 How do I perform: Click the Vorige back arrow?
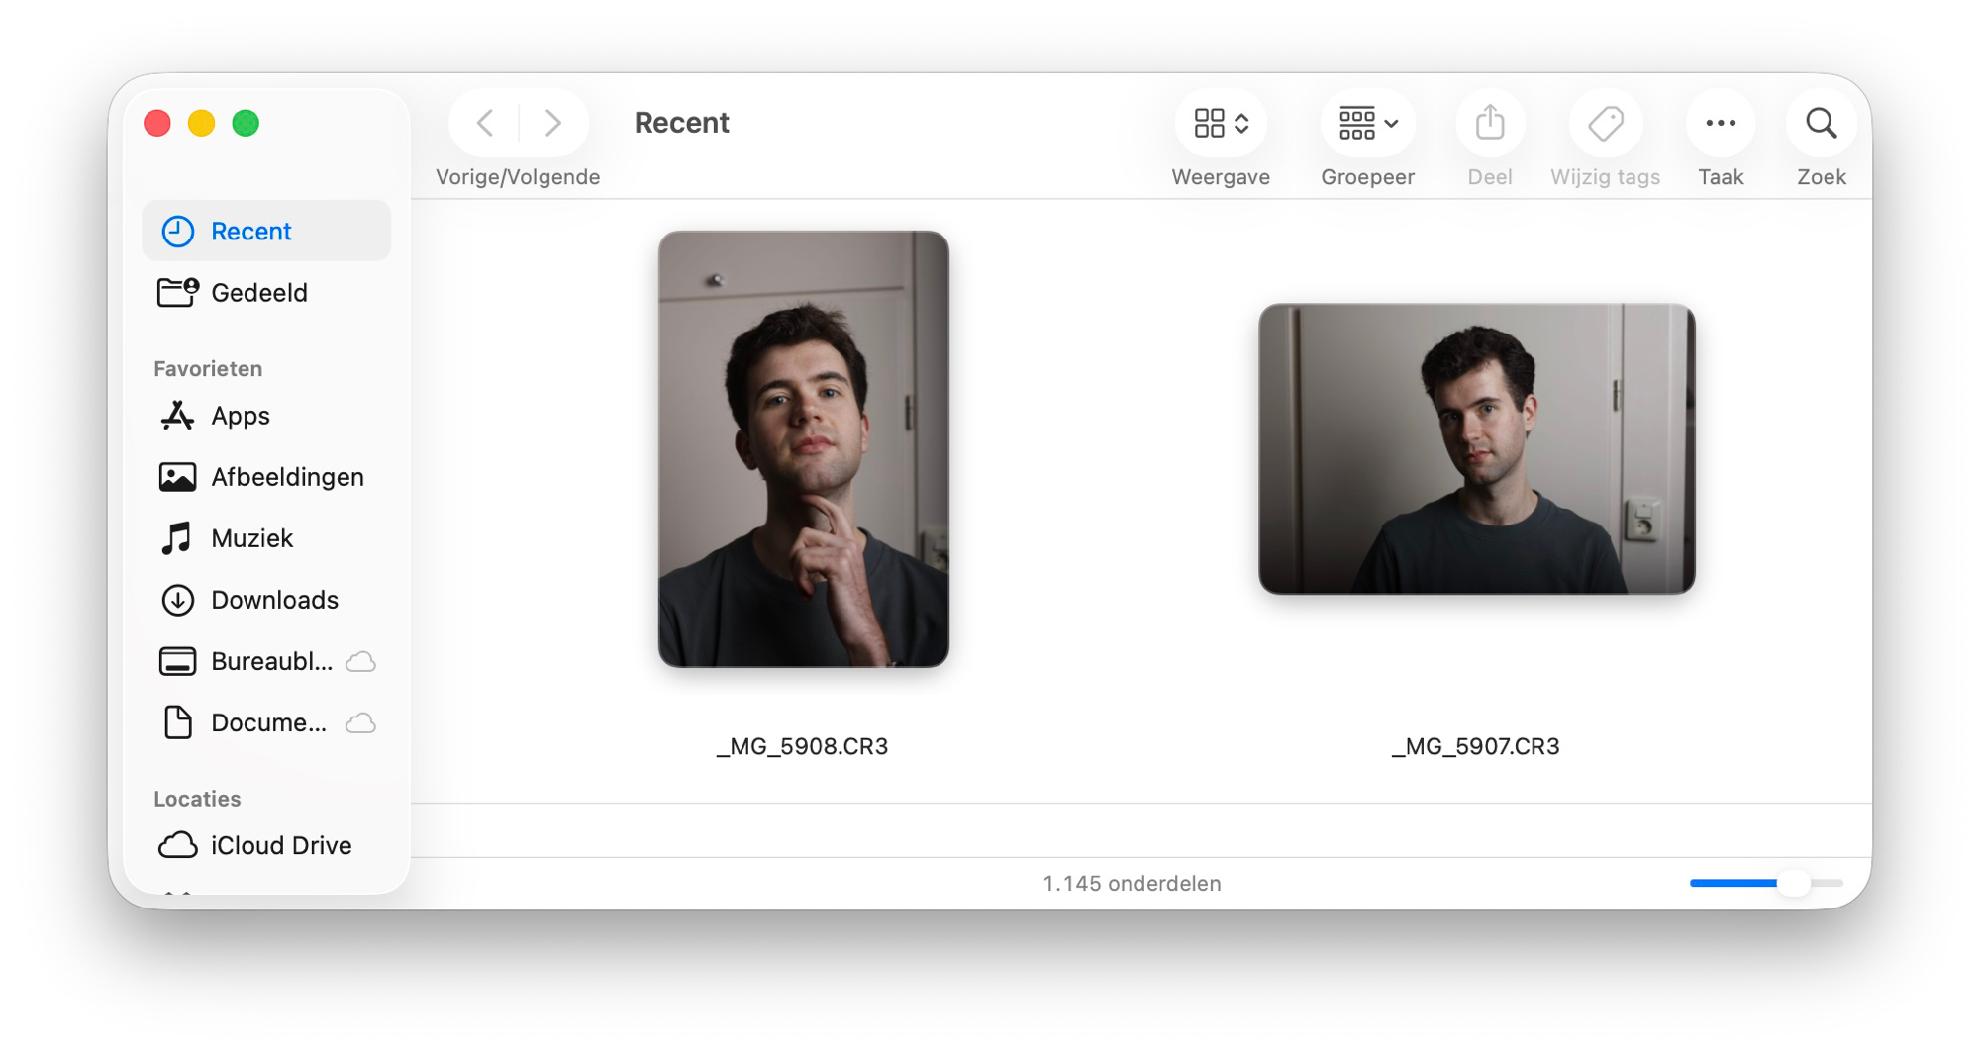[x=484, y=122]
